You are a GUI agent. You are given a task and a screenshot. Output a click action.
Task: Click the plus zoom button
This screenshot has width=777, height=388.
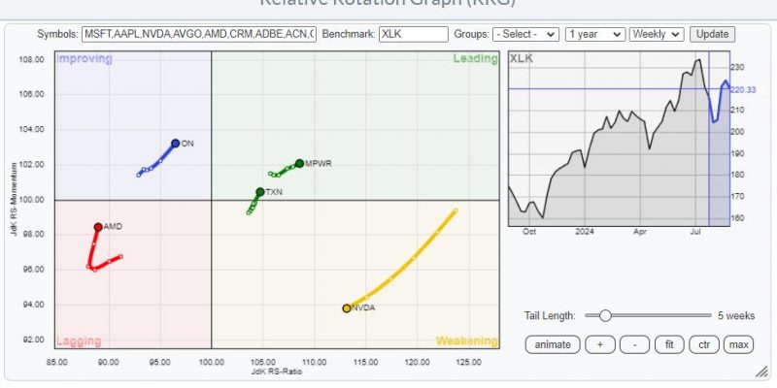tap(600, 344)
